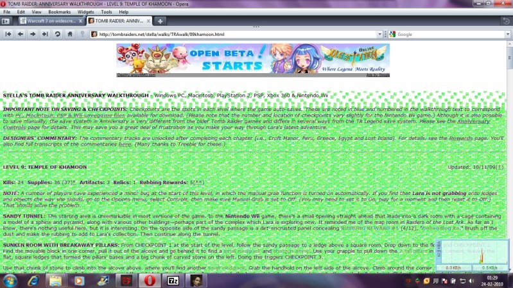Click the Fast Forward navigation button

click(x=45, y=34)
